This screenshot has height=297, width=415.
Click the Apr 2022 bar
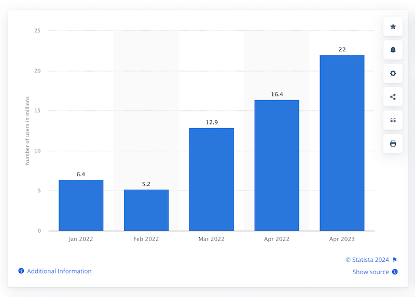(x=276, y=165)
